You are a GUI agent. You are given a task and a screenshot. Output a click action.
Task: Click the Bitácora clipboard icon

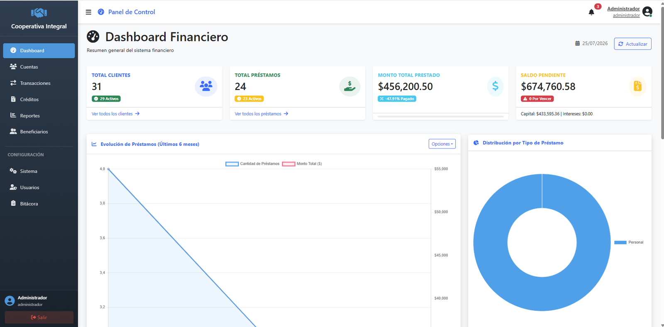pyautogui.click(x=13, y=203)
